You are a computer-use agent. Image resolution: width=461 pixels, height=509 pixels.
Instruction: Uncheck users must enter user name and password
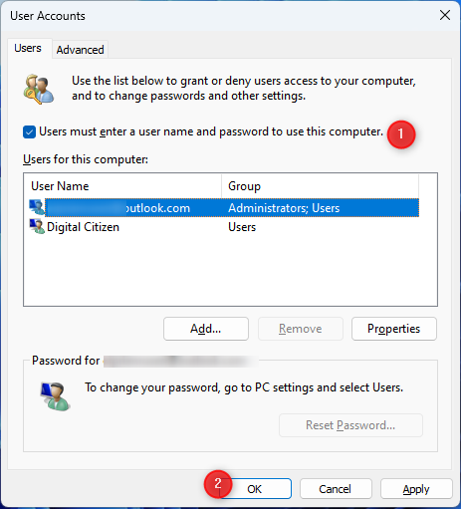(x=29, y=132)
